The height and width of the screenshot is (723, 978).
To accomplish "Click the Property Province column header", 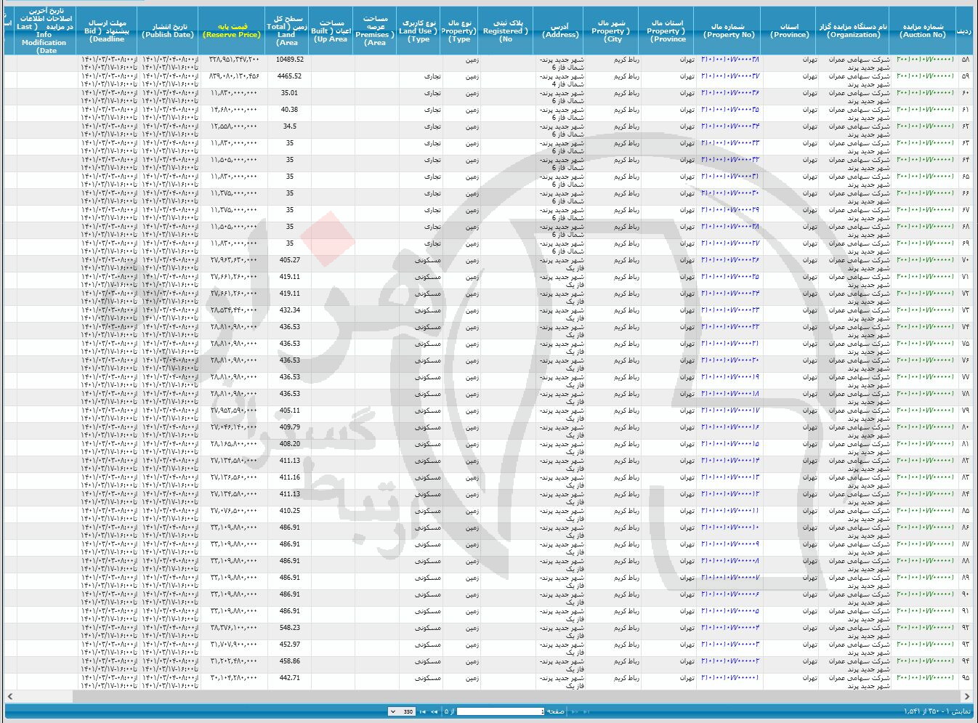I will click(x=667, y=31).
